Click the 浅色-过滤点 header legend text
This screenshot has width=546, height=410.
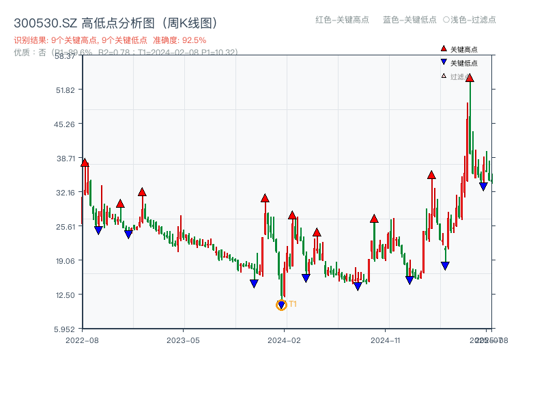tap(473, 20)
